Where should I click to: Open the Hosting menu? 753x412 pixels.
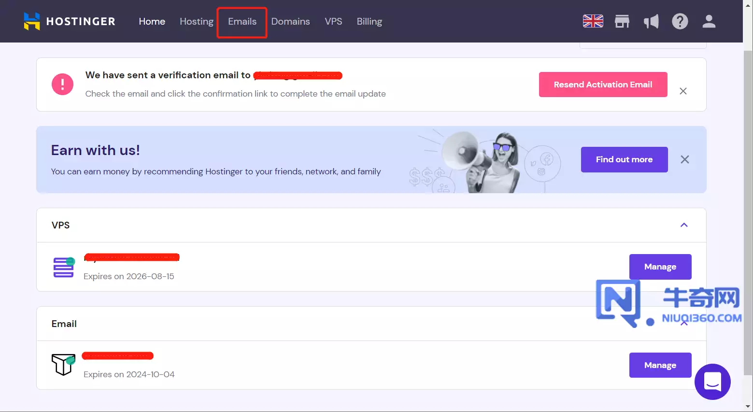click(197, 21)
